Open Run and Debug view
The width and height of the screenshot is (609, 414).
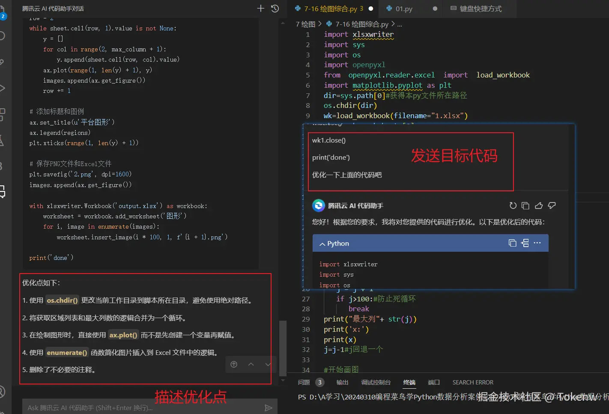pyautogui.click(x=2, y=88)
